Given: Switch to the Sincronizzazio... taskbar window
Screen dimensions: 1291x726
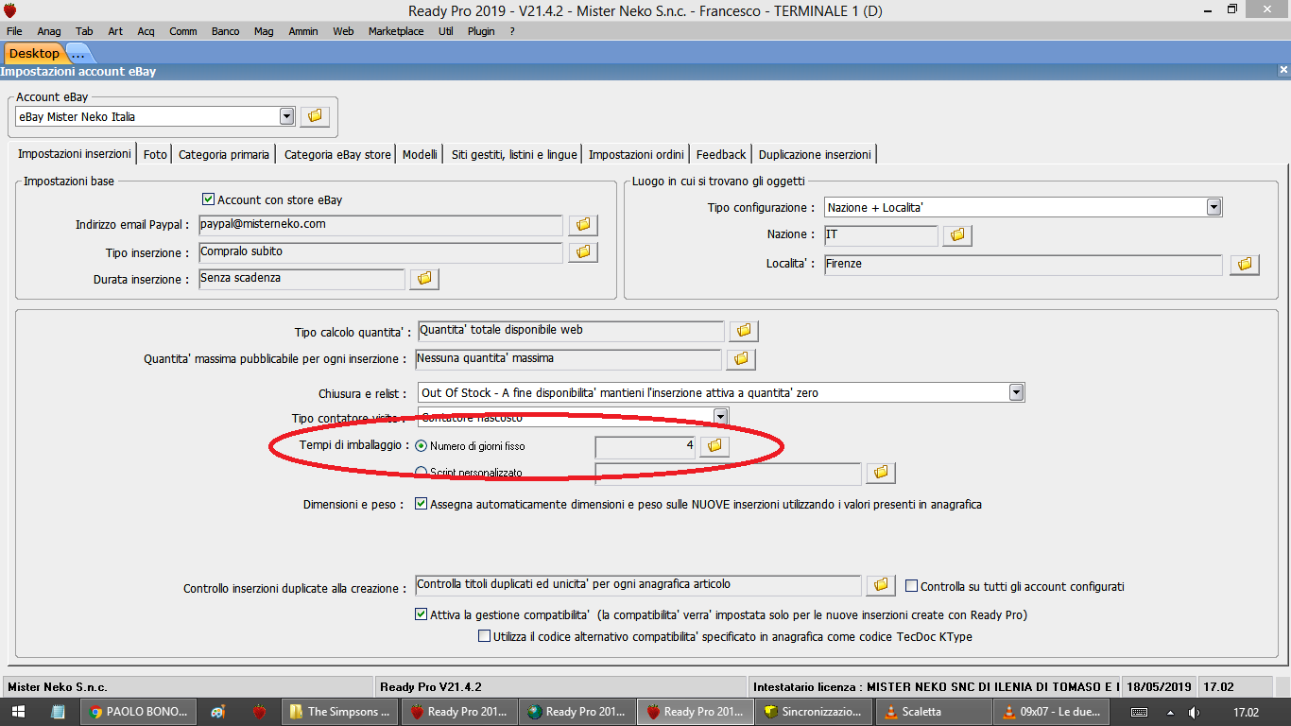Looking at the screenshot, I should [x=815, y=712].
